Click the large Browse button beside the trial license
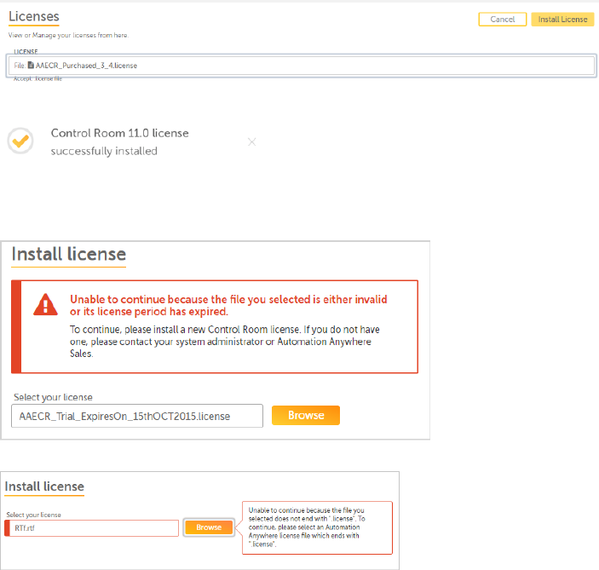This screenshot has height=570, width=599. (x=306, y=415)
